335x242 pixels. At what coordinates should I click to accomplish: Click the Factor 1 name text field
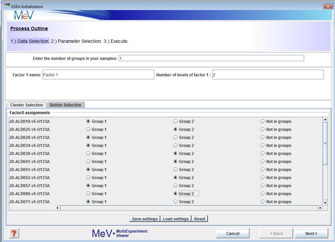(98, 75)
